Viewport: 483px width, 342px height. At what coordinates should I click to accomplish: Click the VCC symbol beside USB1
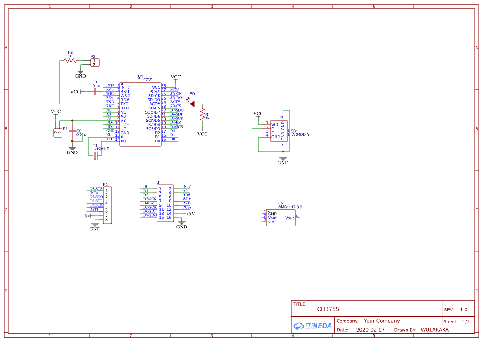pyautogui.click(x=258, y=115)
